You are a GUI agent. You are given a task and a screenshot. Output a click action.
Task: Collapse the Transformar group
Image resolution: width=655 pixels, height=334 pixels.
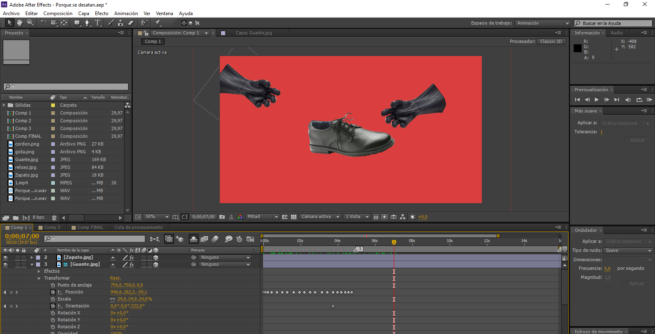(x=39, y=278)
